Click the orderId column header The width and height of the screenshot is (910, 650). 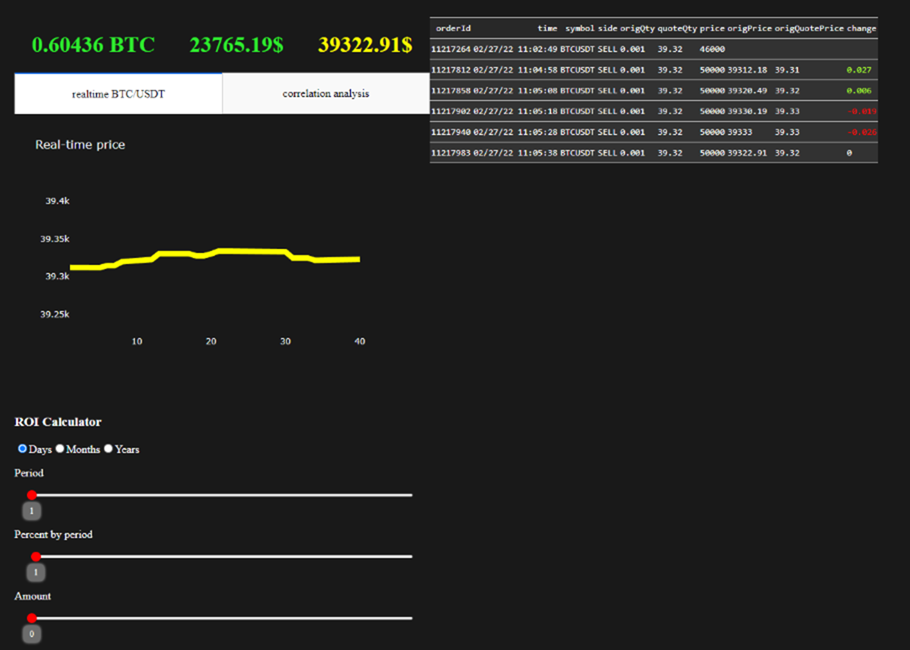[x=453, y=28]
